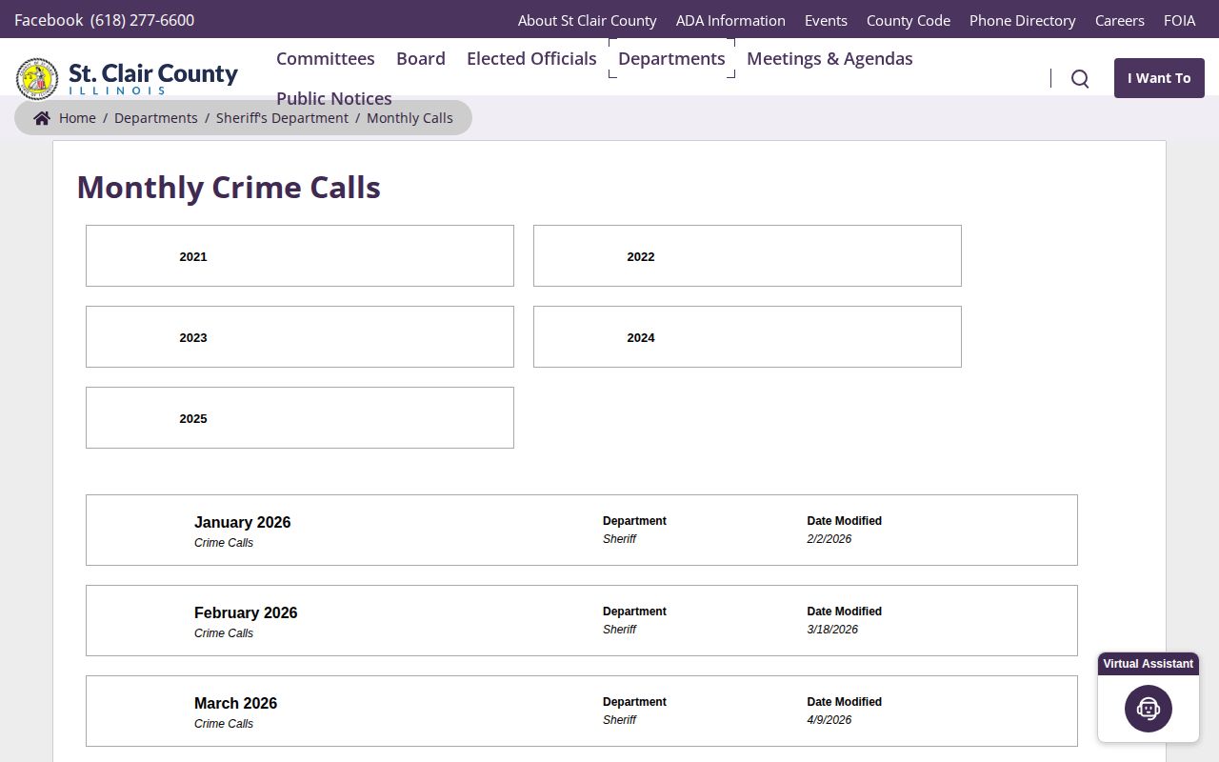Screen dimensions: 1219x762
Task: Open the 2021 folder
Action: 300,256
